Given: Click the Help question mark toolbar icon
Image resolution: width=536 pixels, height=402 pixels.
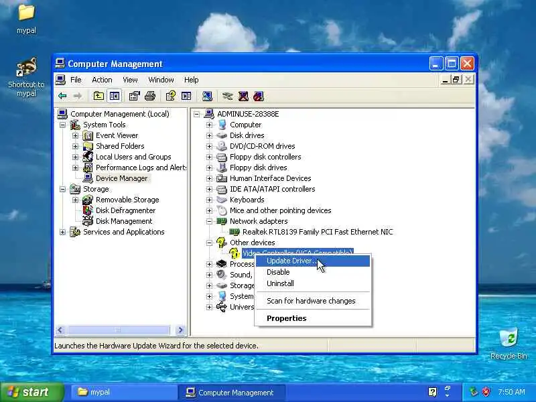Looking at the screenshot, I should click(x=170, y=96).
